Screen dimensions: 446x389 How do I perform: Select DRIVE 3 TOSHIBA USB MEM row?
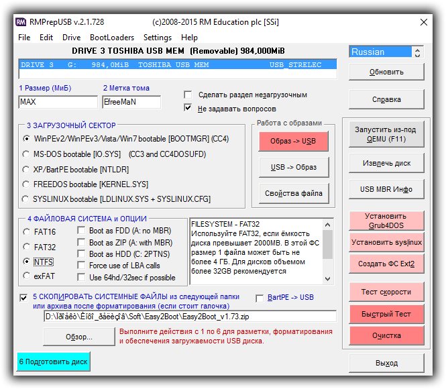(x=178, y=65)
